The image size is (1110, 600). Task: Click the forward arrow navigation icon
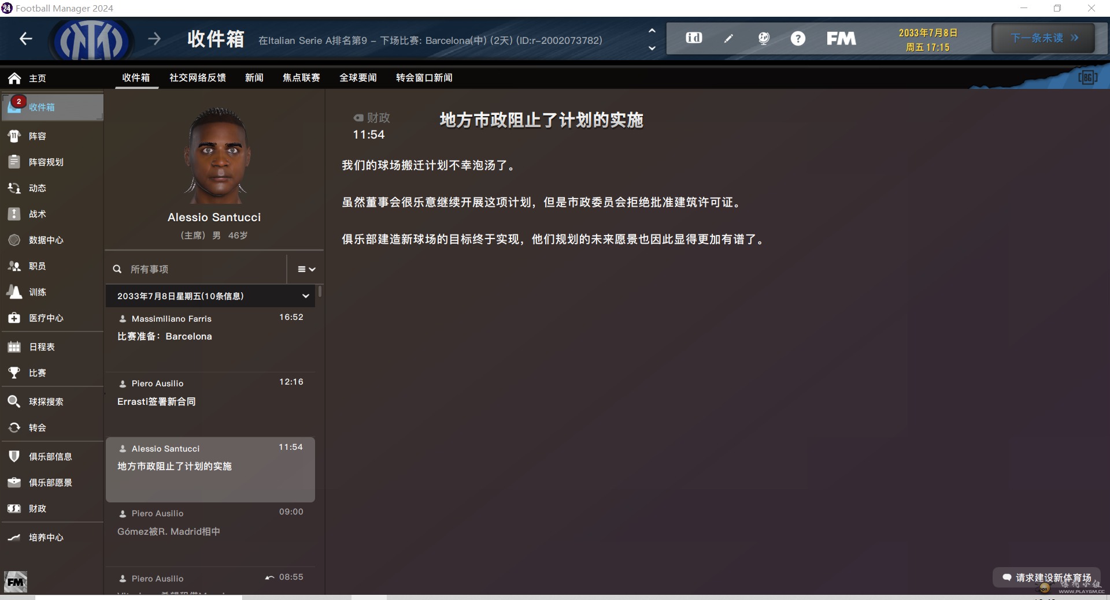pyautogui.click(x=154, y=39)
